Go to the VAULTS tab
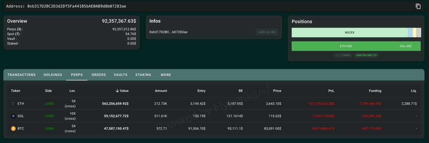 120,75
